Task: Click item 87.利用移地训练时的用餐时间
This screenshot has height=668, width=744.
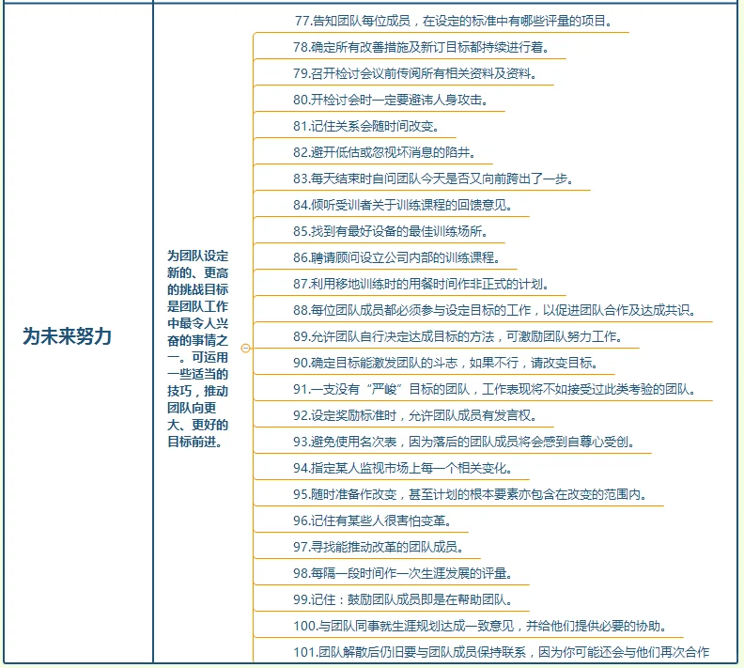Action: tap(422, 284)
